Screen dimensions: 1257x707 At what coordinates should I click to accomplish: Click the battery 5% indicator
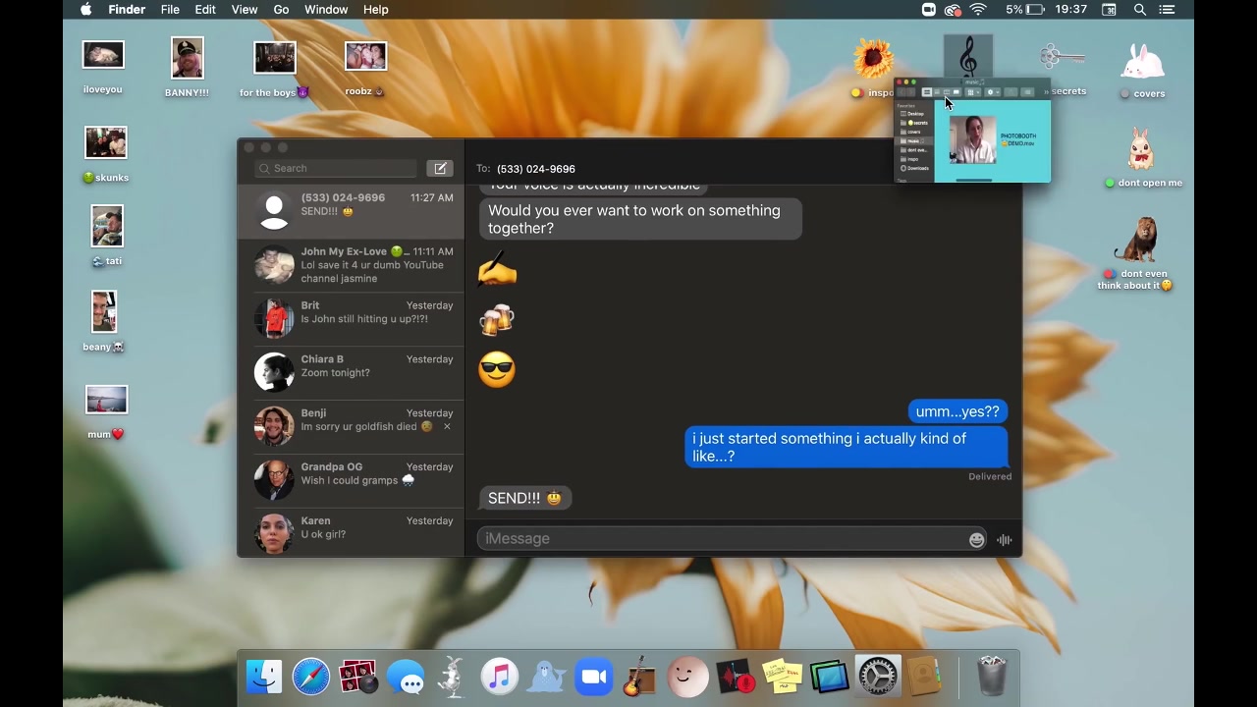pos(1027,10)
